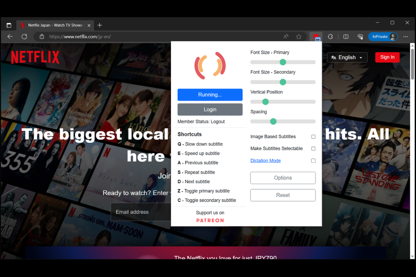416x277 pixels.
Task: Open the English language dropdown
Action: coord(347,57)
